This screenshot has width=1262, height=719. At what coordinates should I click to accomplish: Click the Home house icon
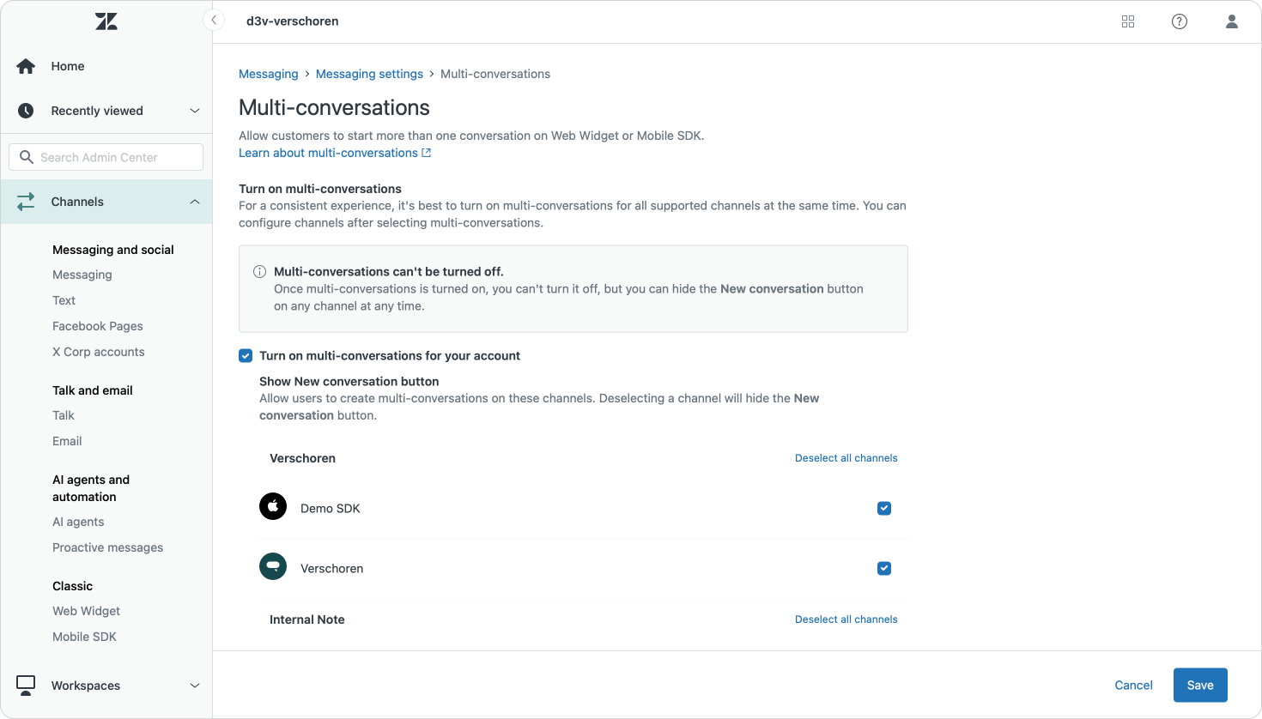click(x=26, y=66)
